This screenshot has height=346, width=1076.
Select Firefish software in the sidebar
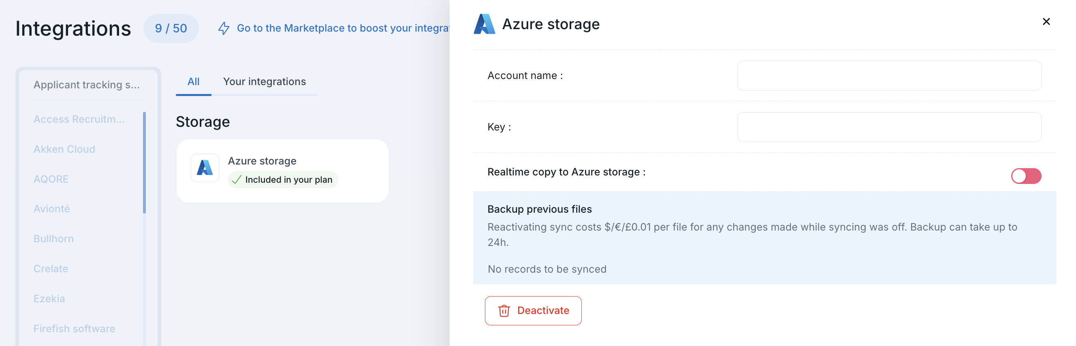(75, 329)
